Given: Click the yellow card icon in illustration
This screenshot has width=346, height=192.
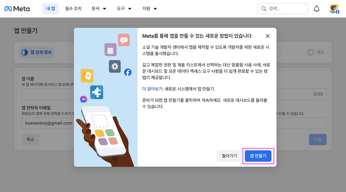Looking at the screenshot, I should click(87, 76).
